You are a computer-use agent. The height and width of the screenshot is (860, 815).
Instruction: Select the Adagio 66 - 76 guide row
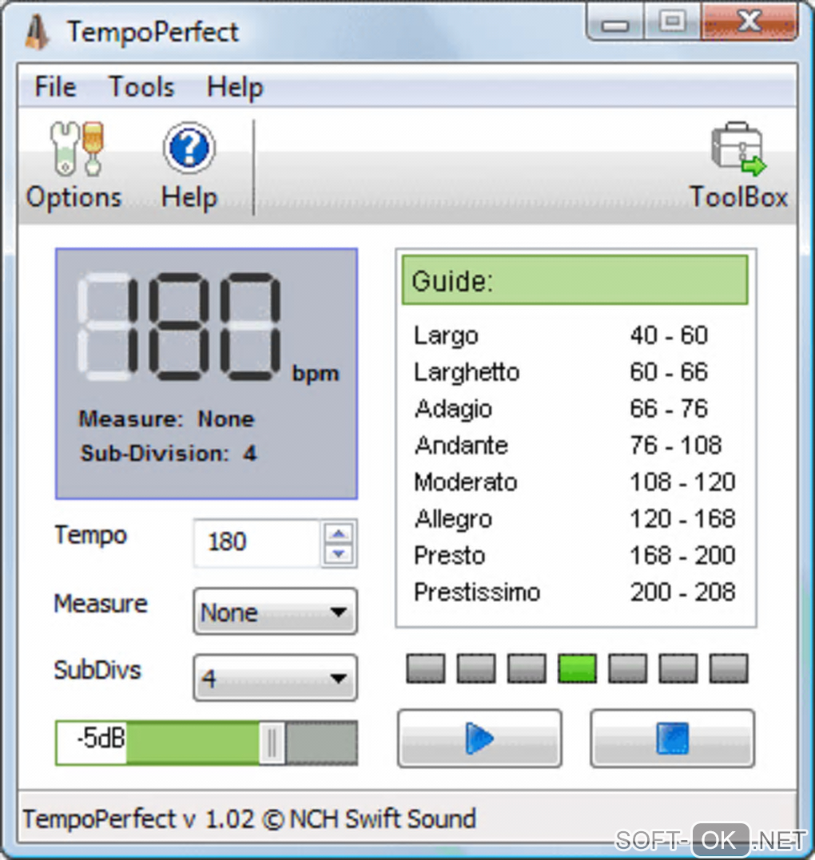click(x=575, y=409)
